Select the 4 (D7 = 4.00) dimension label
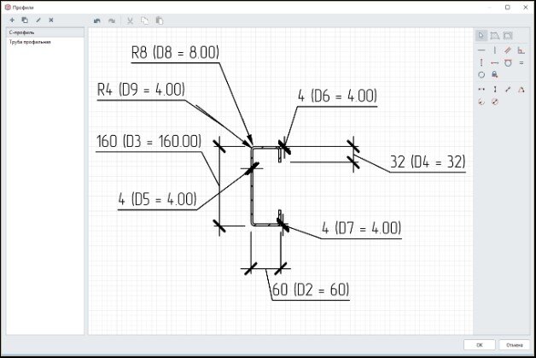Screen dimensions: 536x358 [x=361, y=227]
